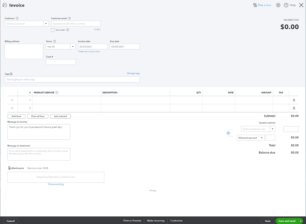Open the Help menu
Screen dimensions: 306x224
coord(290,5)
